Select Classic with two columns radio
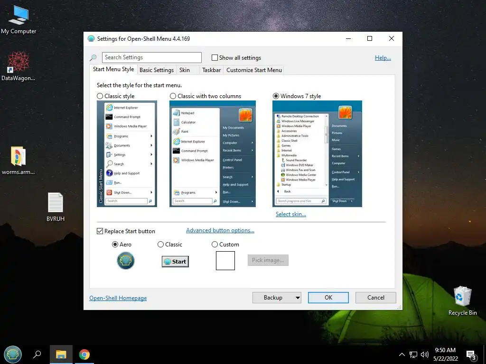 click(173, 96)
